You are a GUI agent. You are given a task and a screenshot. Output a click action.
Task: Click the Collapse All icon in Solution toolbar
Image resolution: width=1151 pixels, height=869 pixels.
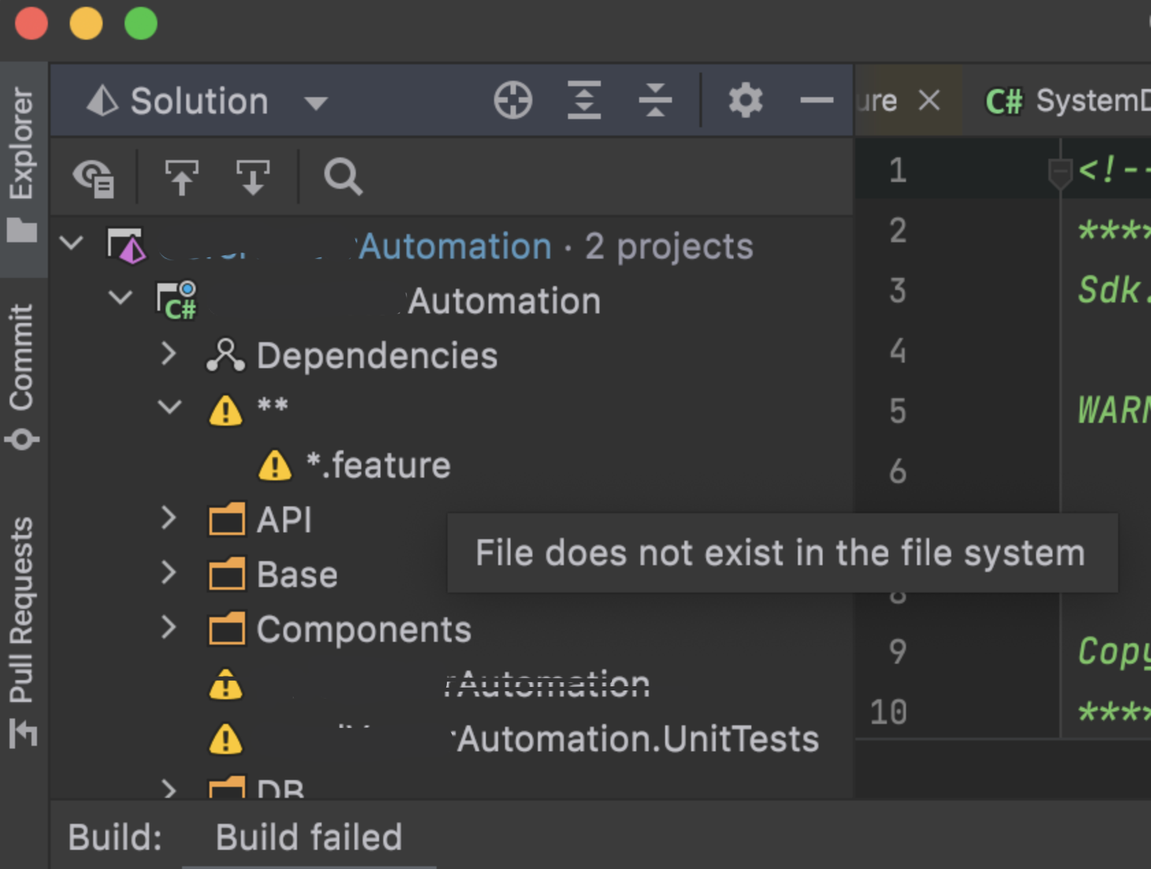pos(655,101)
